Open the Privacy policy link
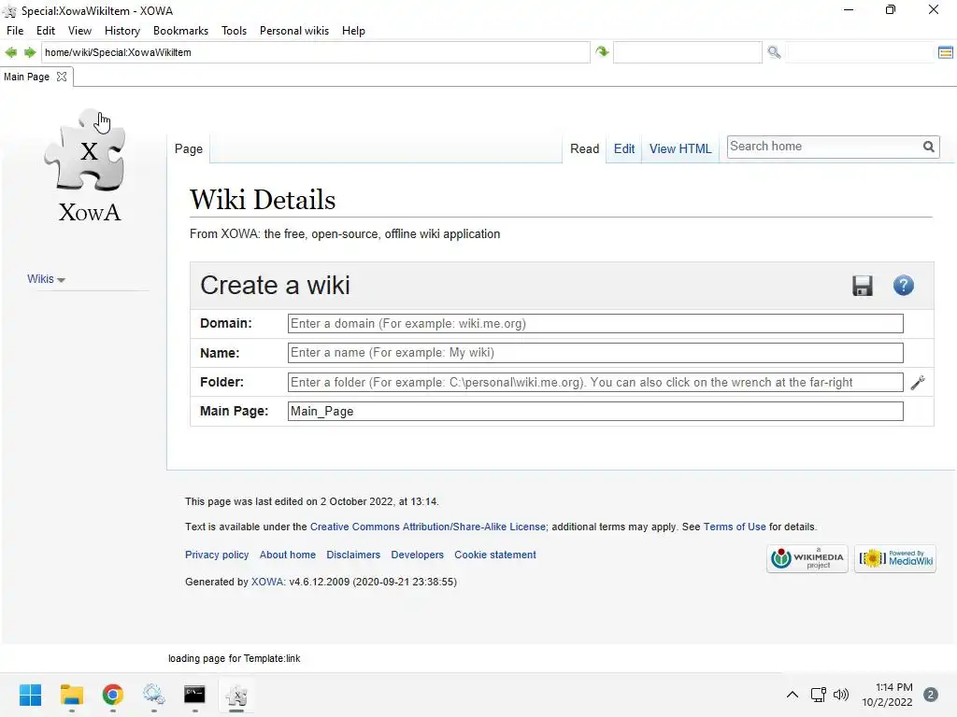The width and height of the screenshot is (957, 717). [217, 555]
